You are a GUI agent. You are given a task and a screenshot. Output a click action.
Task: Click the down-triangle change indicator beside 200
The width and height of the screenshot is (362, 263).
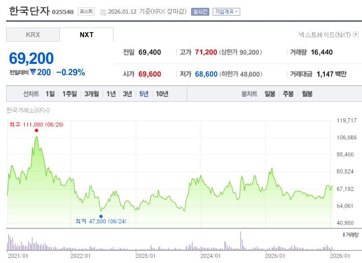click(x=33, y=72)
